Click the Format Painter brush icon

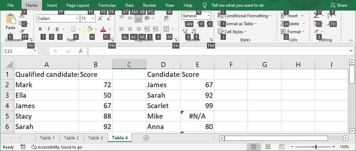coord(22,32)
